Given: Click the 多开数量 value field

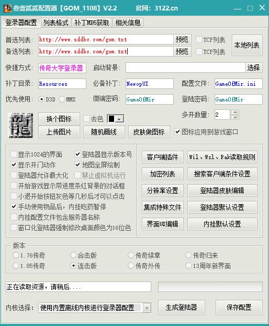Looking at the screenshot, I should pyautogui.click(x=222, y=115).
